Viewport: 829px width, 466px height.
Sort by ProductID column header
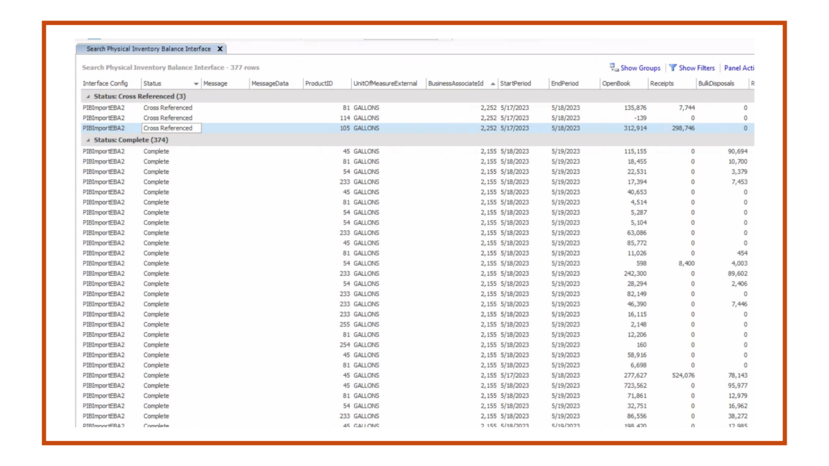pos(319,84)
